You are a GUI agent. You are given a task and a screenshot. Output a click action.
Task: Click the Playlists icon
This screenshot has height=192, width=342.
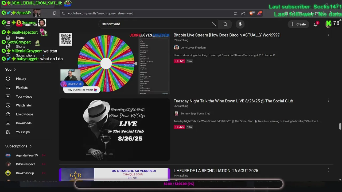tap(8, 87)
